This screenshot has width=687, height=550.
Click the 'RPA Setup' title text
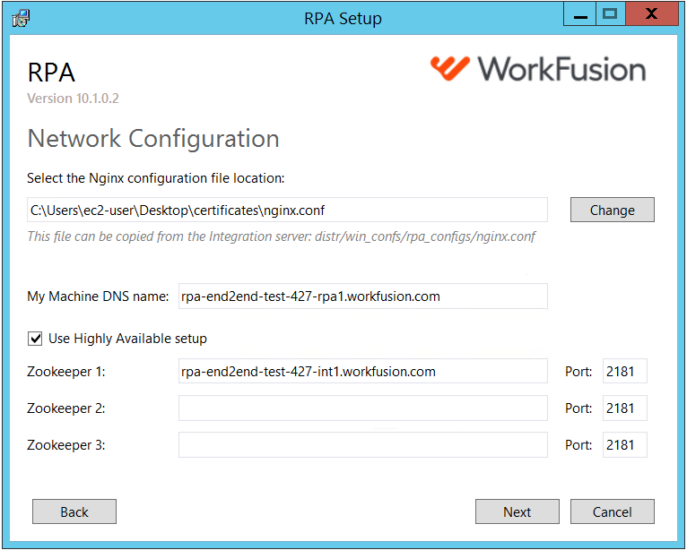coord(343,19)
